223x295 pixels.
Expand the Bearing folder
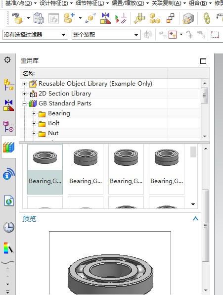pyautogui.click(x=34, y=113)
